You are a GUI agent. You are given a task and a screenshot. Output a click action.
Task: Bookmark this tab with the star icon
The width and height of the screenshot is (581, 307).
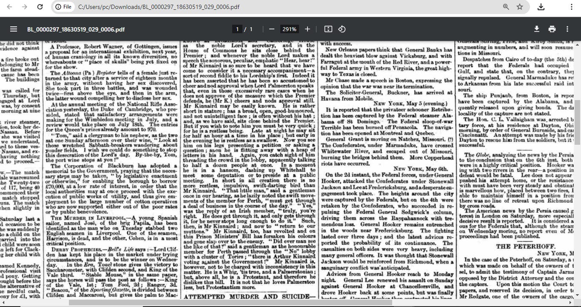tap(520, 7)
